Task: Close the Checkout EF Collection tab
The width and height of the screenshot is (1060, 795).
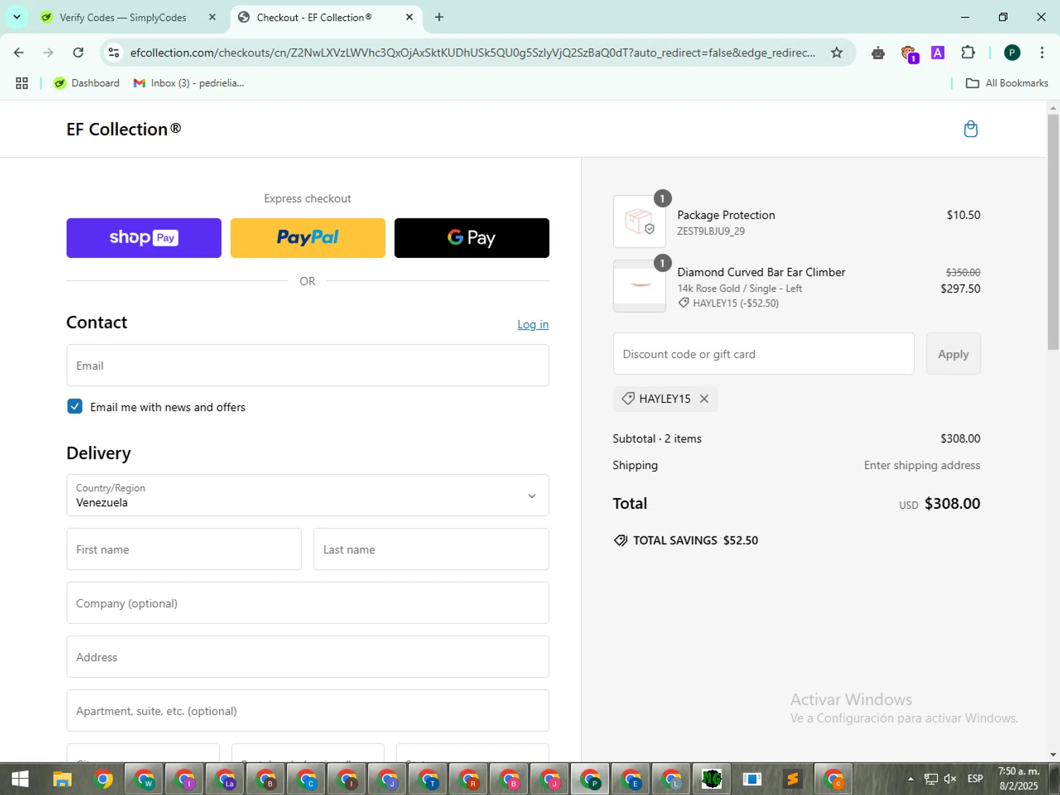Action: (x=409, y=17)
